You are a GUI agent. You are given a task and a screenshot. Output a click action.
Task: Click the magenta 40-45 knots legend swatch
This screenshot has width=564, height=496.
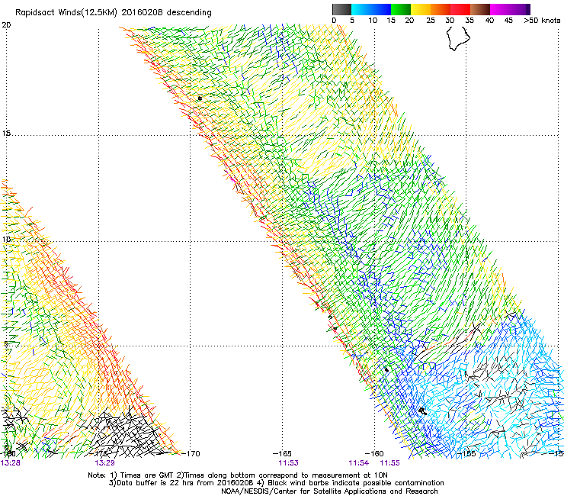[500, 9]
